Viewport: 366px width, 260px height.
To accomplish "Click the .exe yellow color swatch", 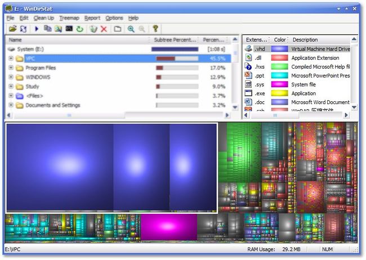I will click(279, 93).
